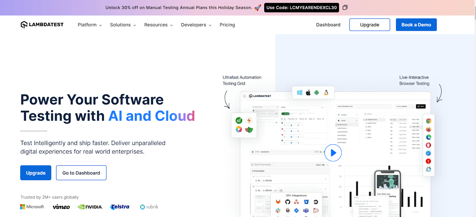Click the www.lambdatest.com URL field
The height and width of the screenshot is (217, 476).
point(364,106)
